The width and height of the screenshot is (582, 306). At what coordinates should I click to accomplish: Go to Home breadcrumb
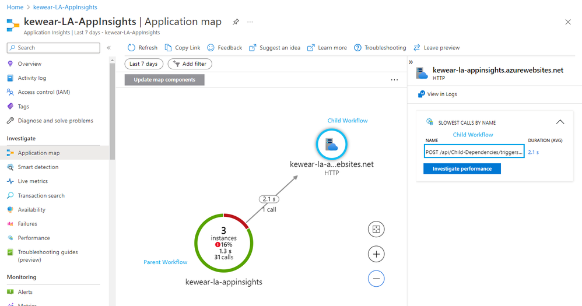pos(15,7)
